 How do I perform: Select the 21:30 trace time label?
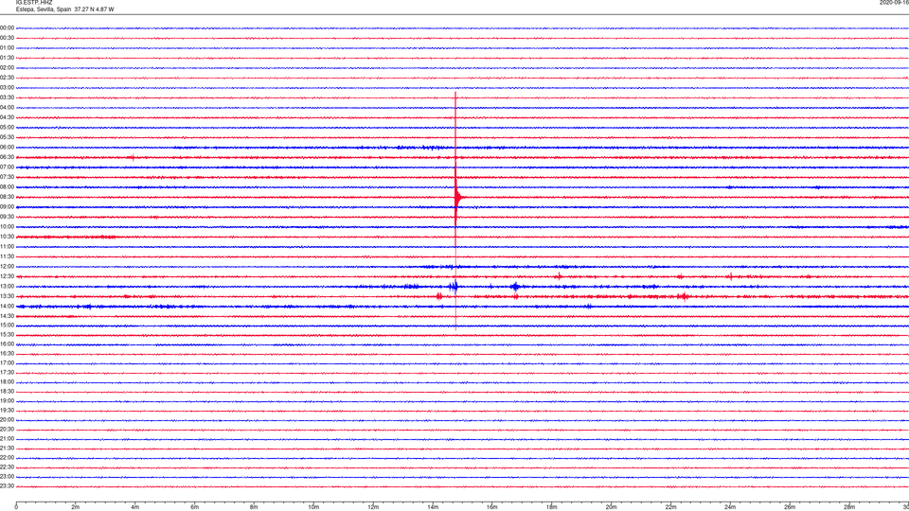(7, 448)
